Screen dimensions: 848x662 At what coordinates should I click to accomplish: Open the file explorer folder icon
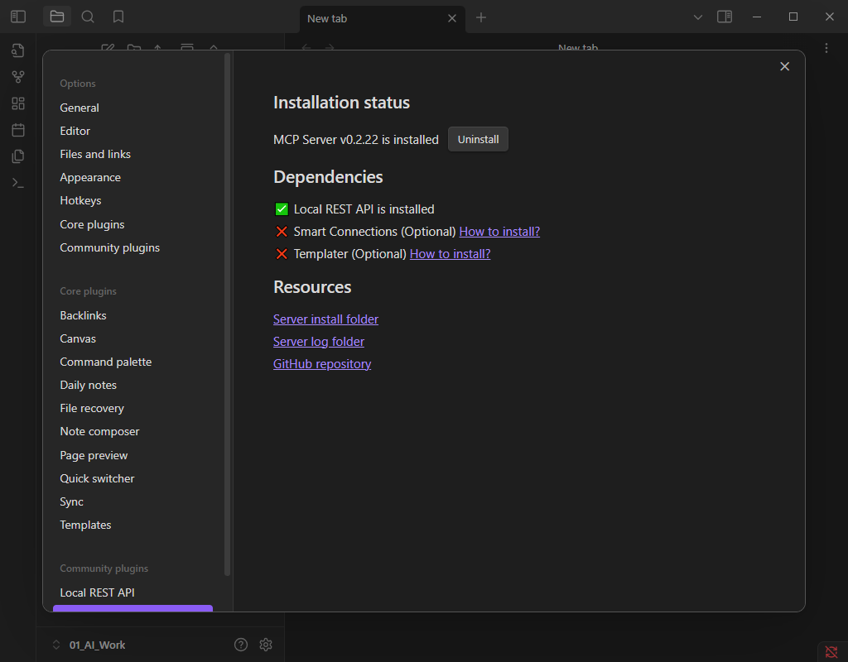tap(57, 17)
